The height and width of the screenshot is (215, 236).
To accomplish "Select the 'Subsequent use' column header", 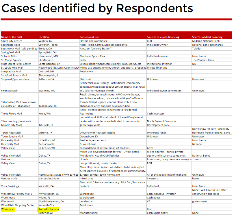I will coord(89,37).
